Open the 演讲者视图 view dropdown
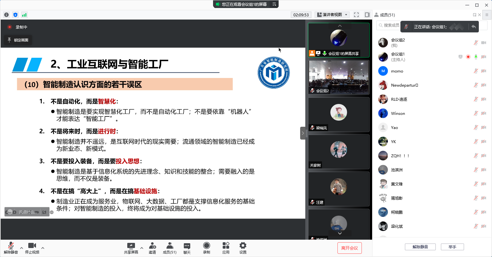492x257 pixels. [x=332, y=15]
